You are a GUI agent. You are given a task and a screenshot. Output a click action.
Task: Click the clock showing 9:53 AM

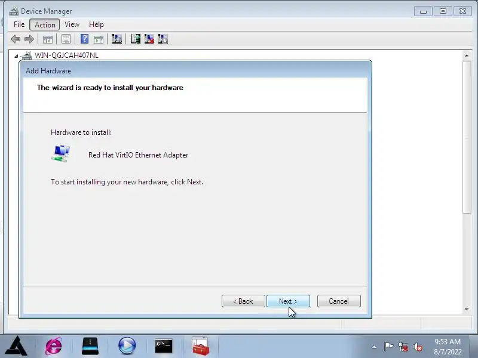(448, 341)
